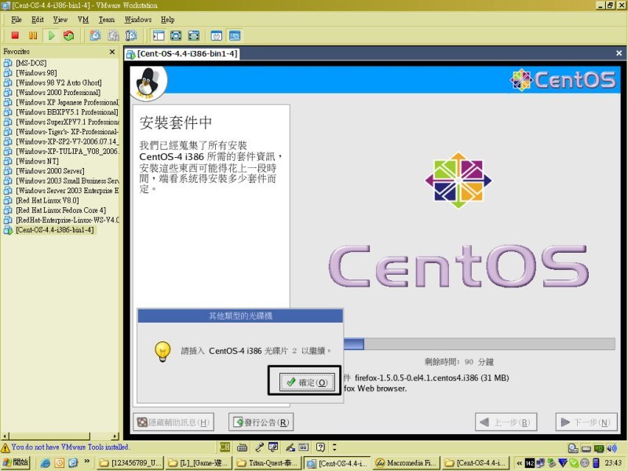Click the 發行公告(R) release notes button
This screenshot has width=628, height=471.
coord(261,422)
